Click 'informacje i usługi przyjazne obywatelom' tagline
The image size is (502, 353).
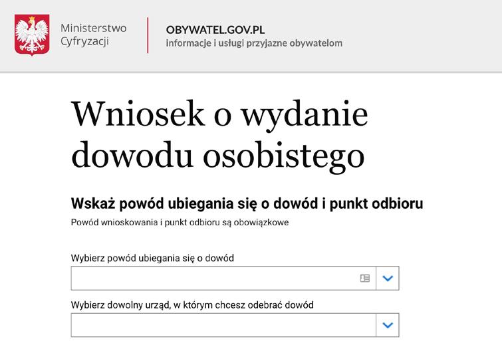(x=254, y=43)
